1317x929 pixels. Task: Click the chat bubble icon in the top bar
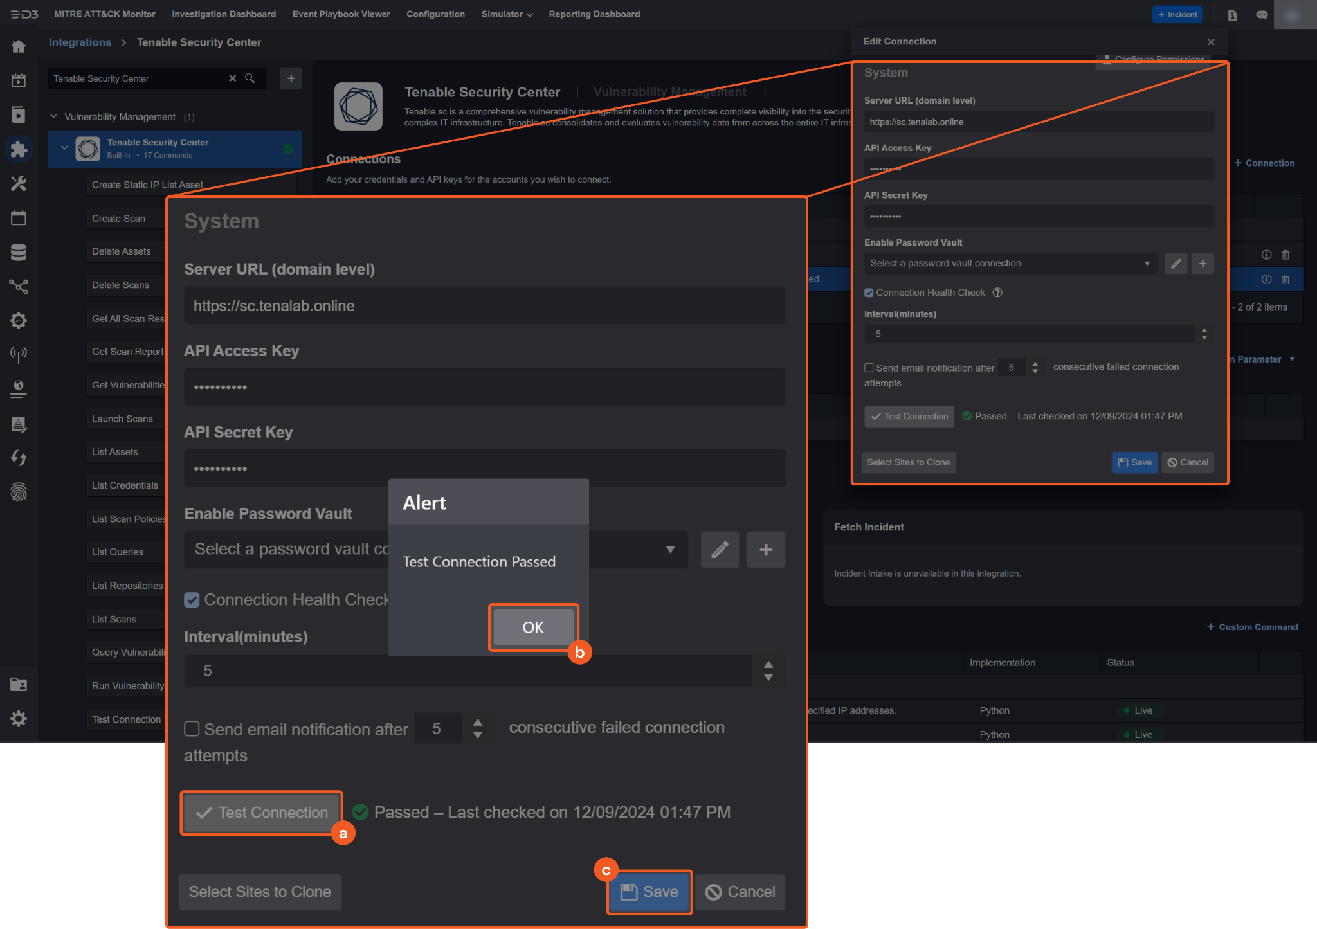click(x=1262, y=14)
